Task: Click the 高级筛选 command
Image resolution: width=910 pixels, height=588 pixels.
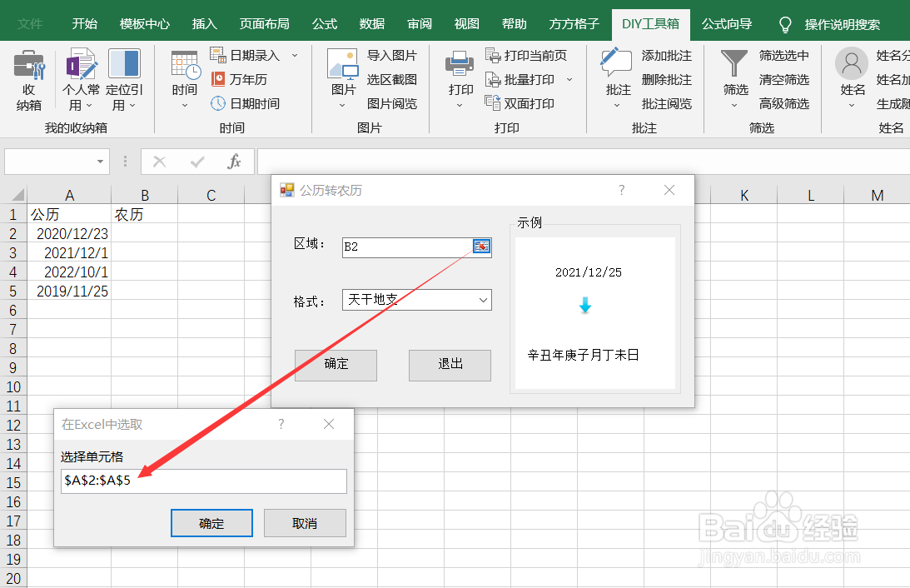Action: (x=783, y=104)
